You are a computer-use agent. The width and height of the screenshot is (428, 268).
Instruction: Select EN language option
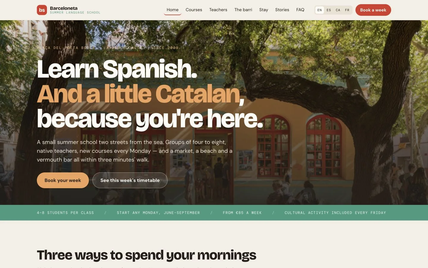pos(320,10)
